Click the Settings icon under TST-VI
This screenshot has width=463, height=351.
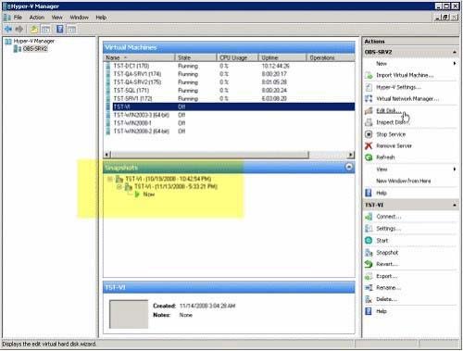369,229
